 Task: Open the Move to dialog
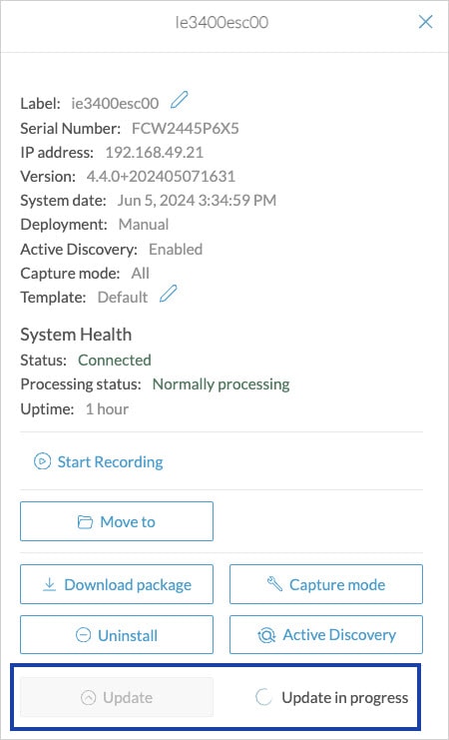[x=117, y=521]
